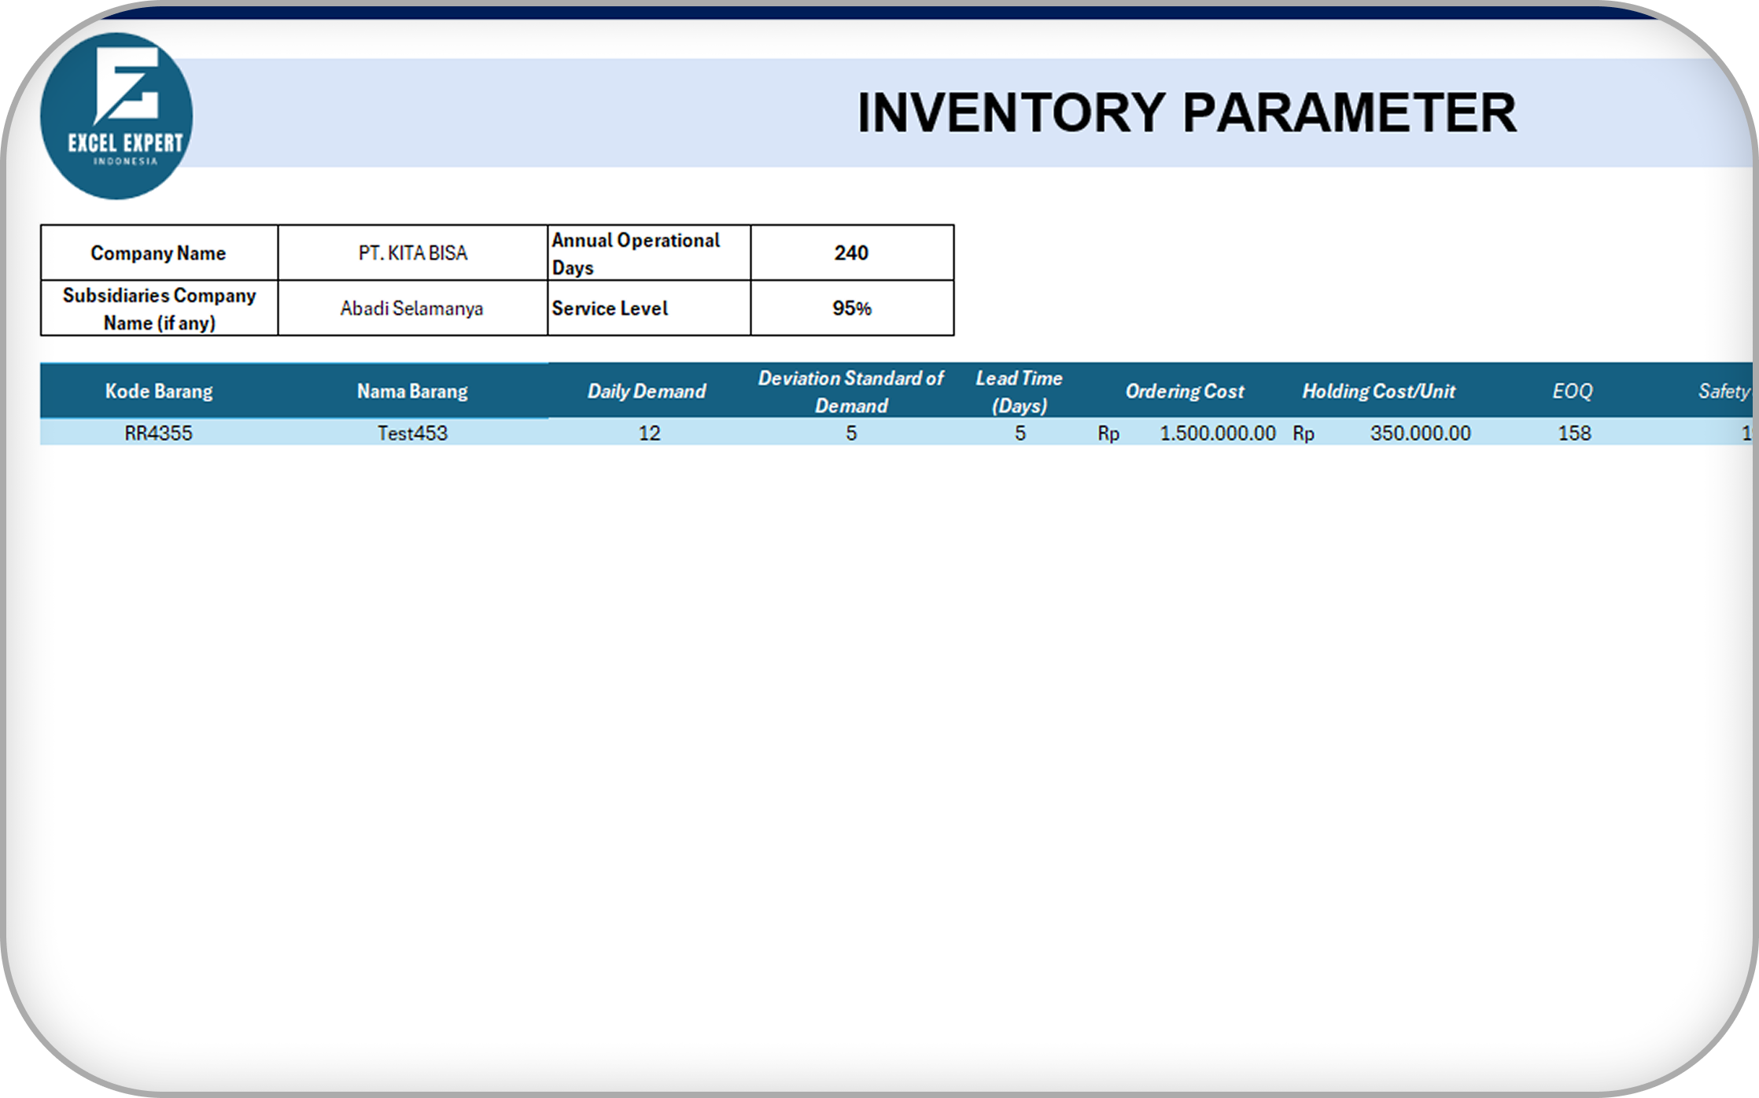This screenshot has width=1759, height=1098.
Task: Click the 240 annual operational days cell
Action: tap(851, 253)
